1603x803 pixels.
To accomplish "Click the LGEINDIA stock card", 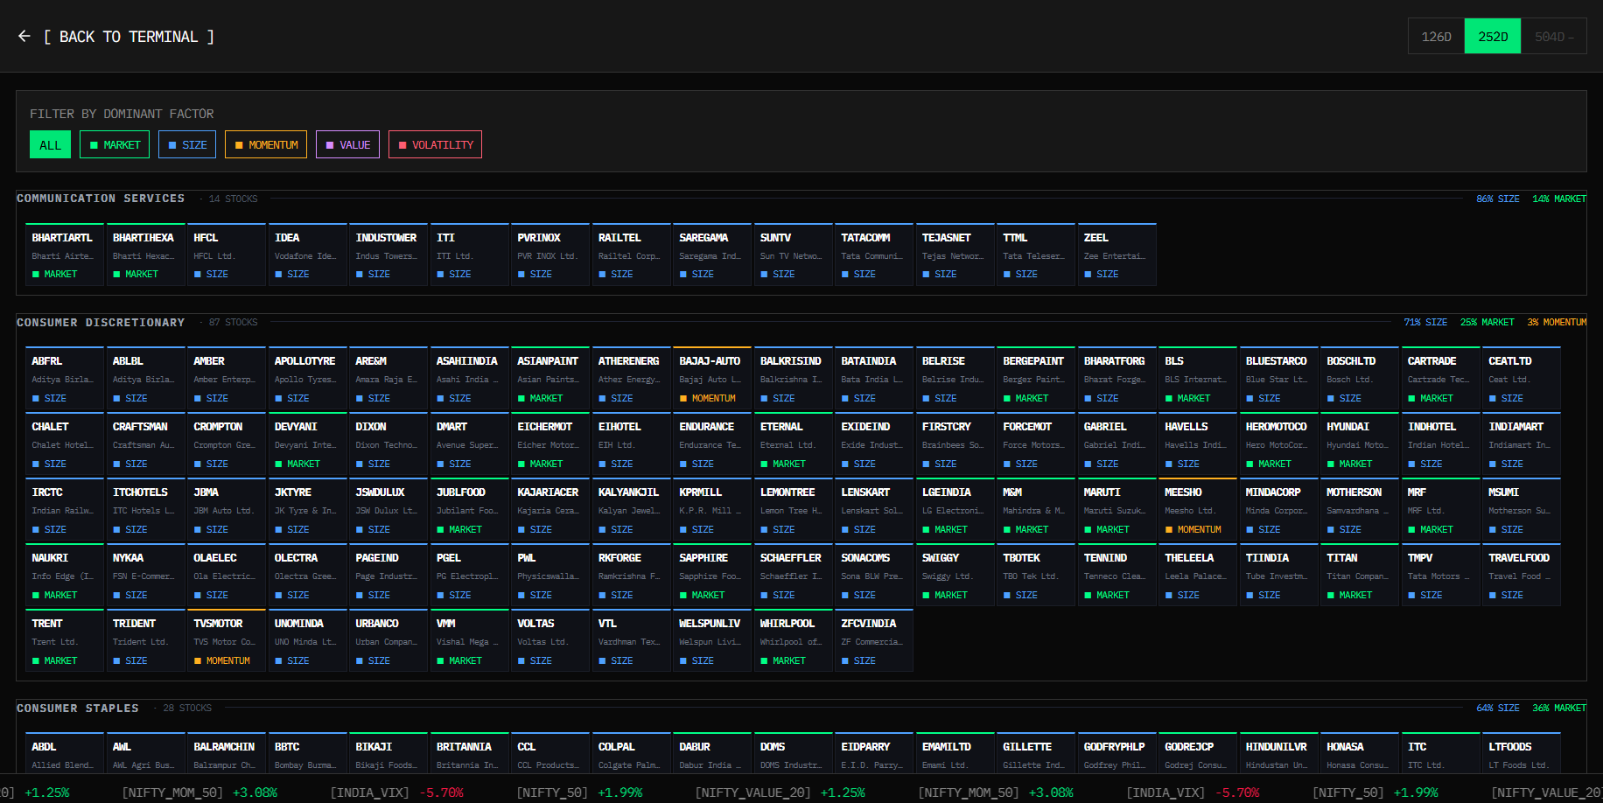I will (x=955, y=510).
